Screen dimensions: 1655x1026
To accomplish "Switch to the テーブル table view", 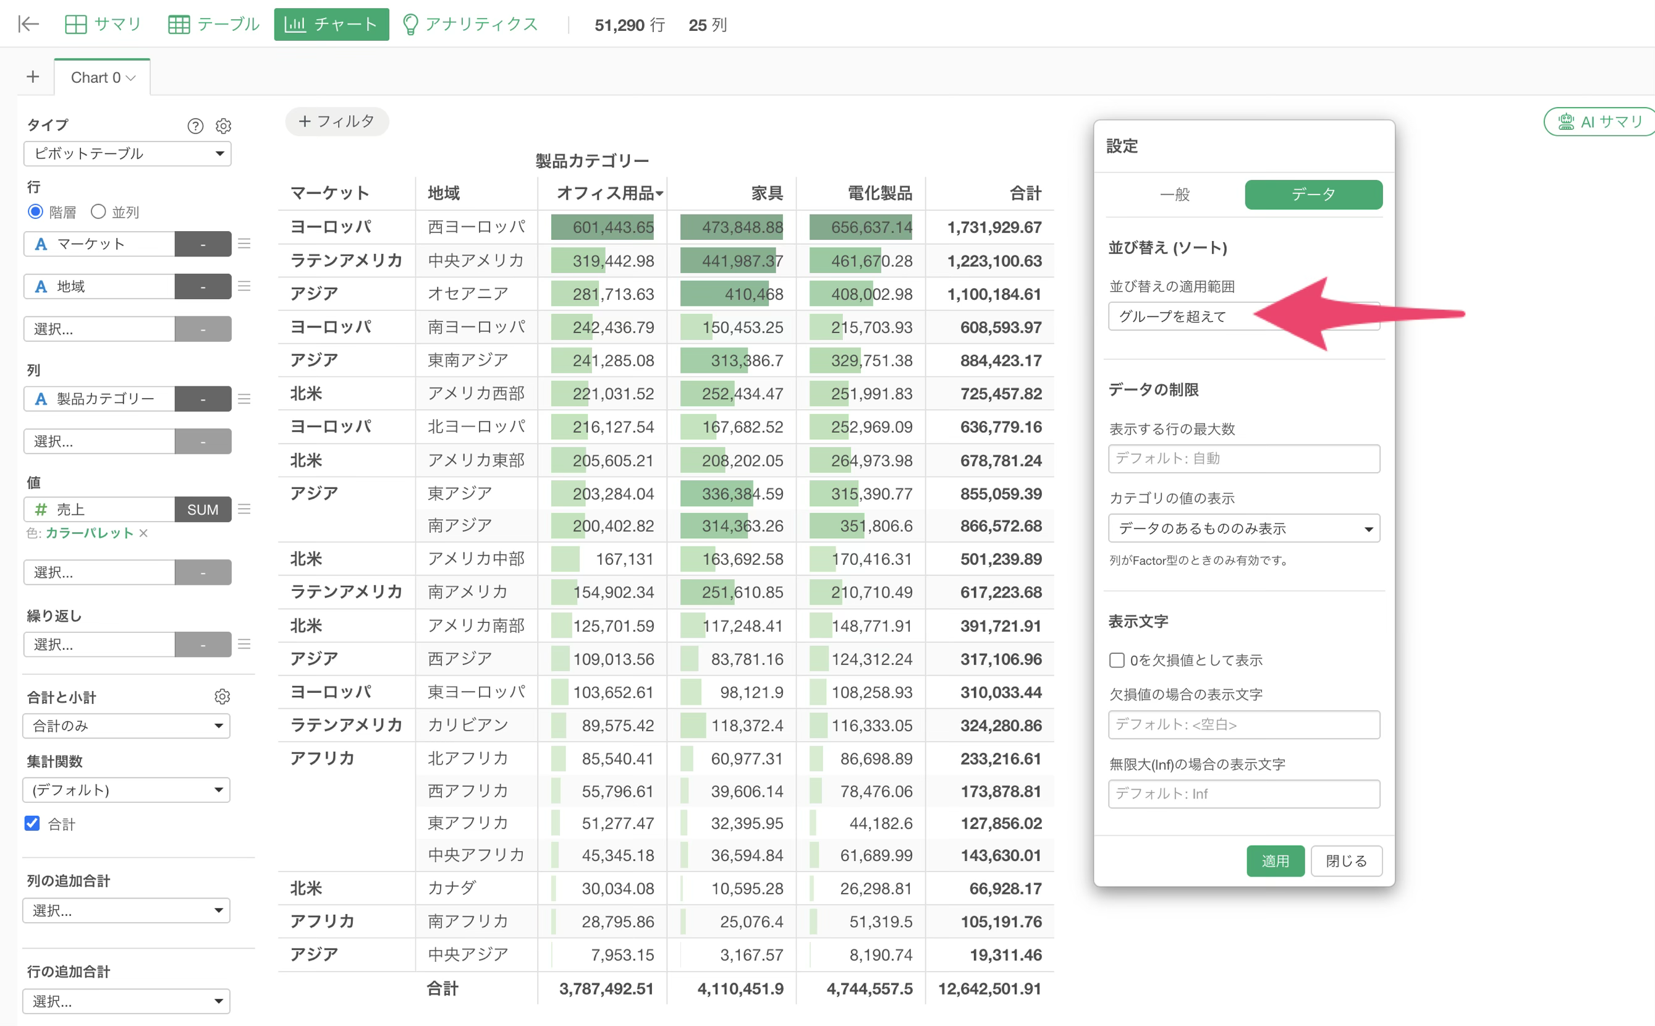I will coord(214,25).
